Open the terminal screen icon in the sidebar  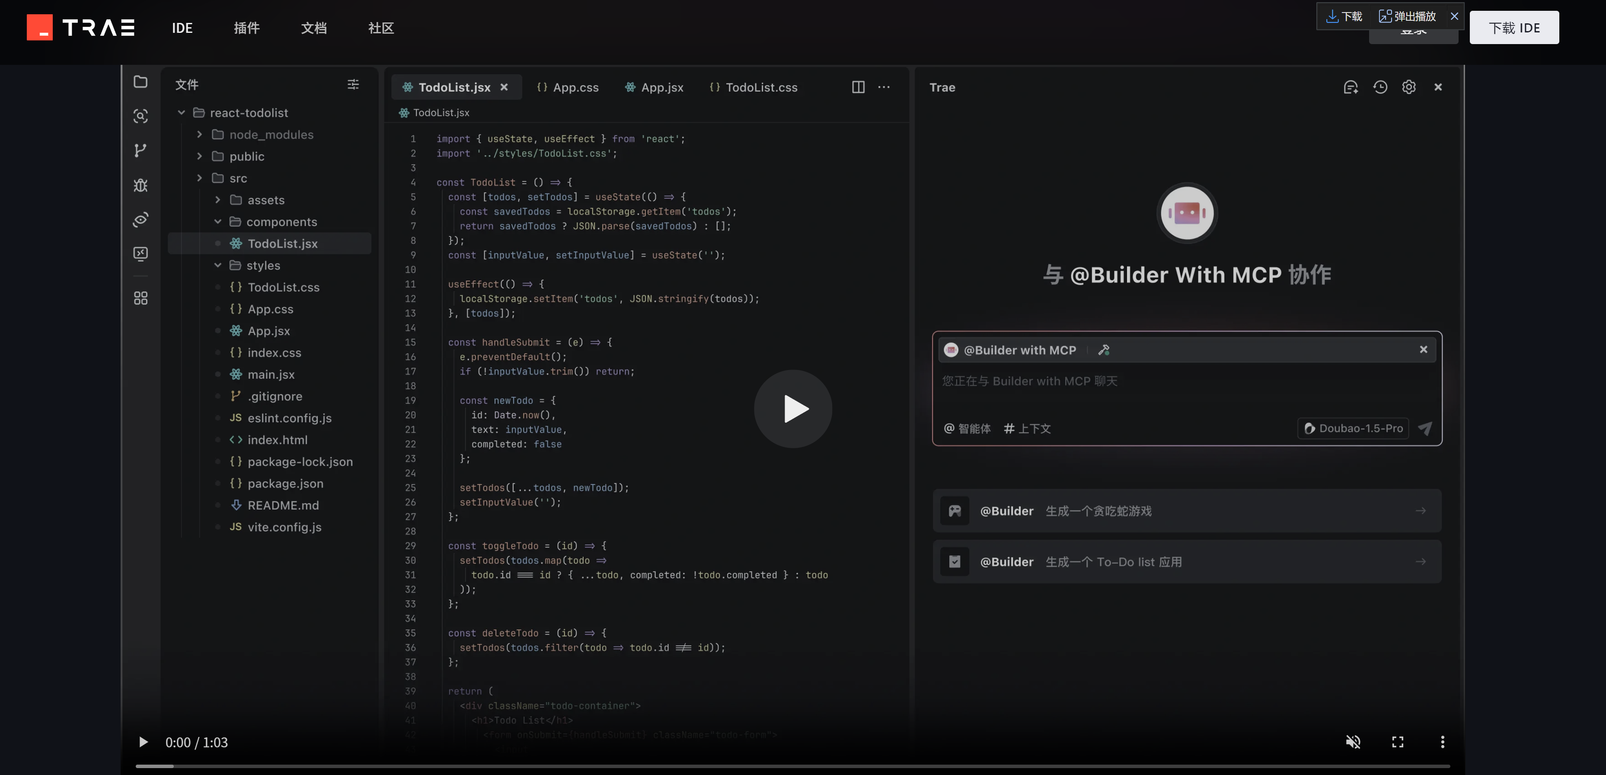(141, 254)
